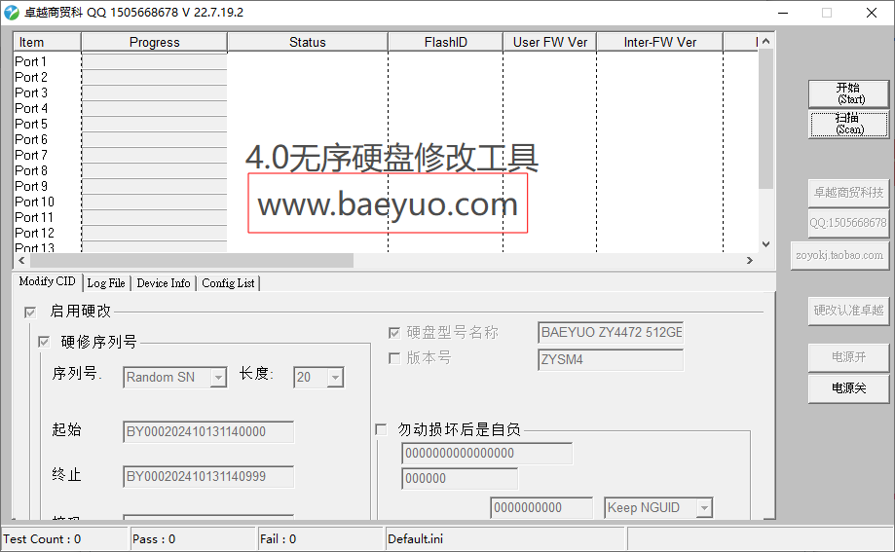Click the ZYSM4 version field

click(611, 359)
